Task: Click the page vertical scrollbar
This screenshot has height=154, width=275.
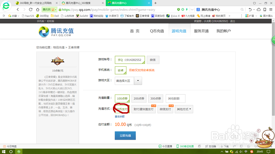Action: click(273, 68)
